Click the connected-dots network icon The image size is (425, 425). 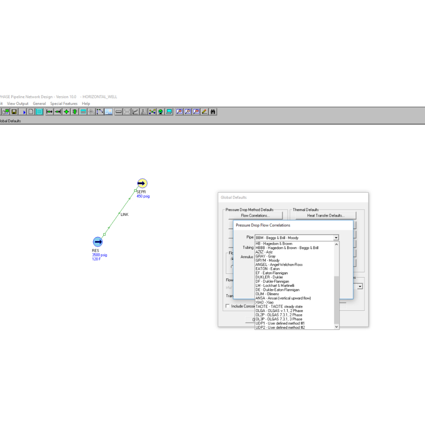pyautogui.click(x=152, y=112)
